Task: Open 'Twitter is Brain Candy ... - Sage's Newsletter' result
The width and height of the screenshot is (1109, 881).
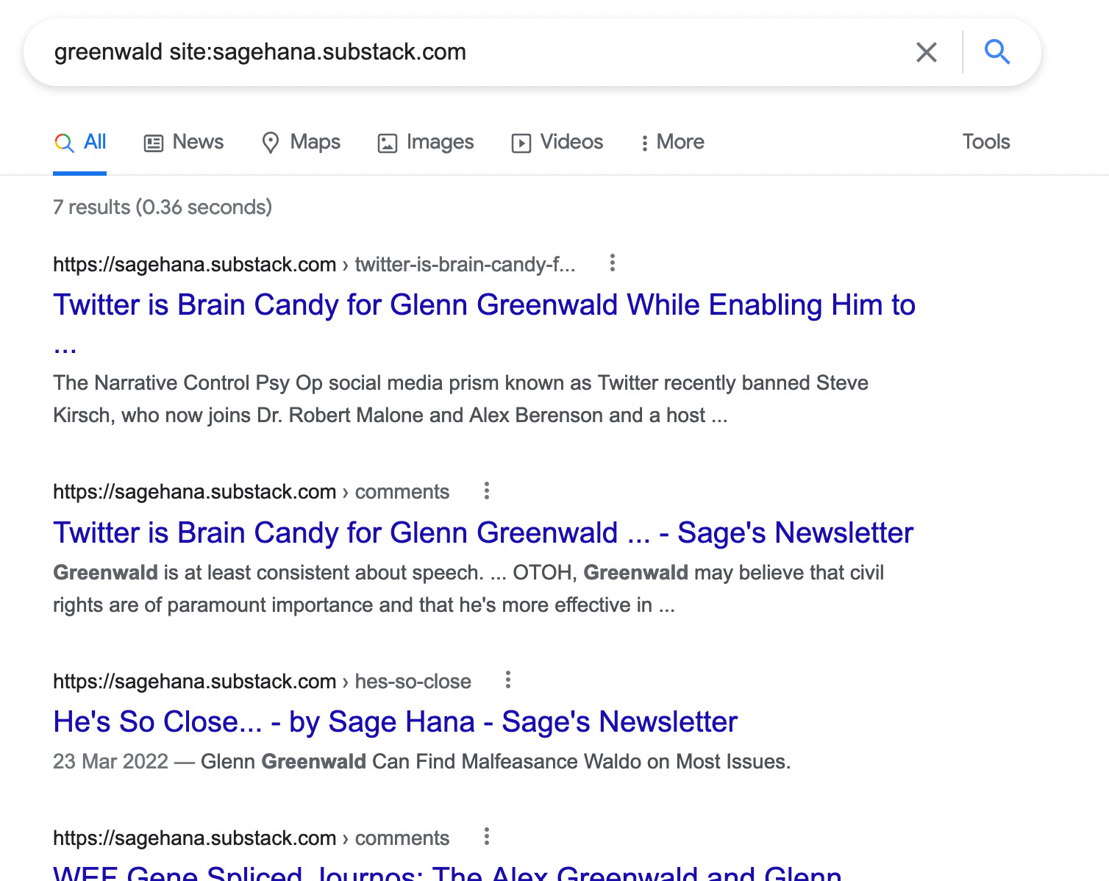Action: [483, 532]
